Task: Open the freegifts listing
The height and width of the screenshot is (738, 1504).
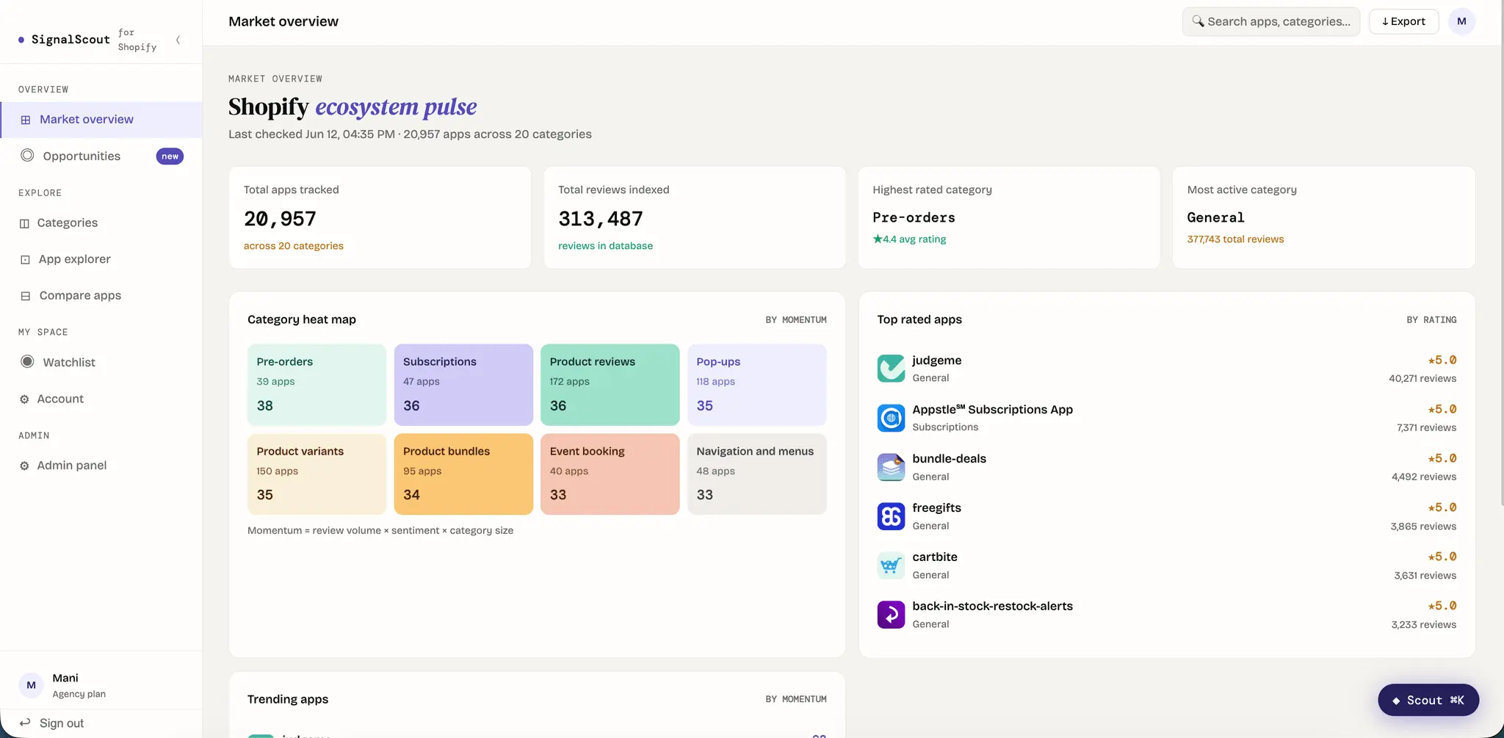Action: point(936,508)
